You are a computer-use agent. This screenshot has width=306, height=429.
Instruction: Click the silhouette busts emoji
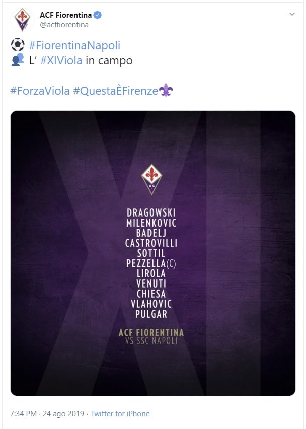[17, 60]
